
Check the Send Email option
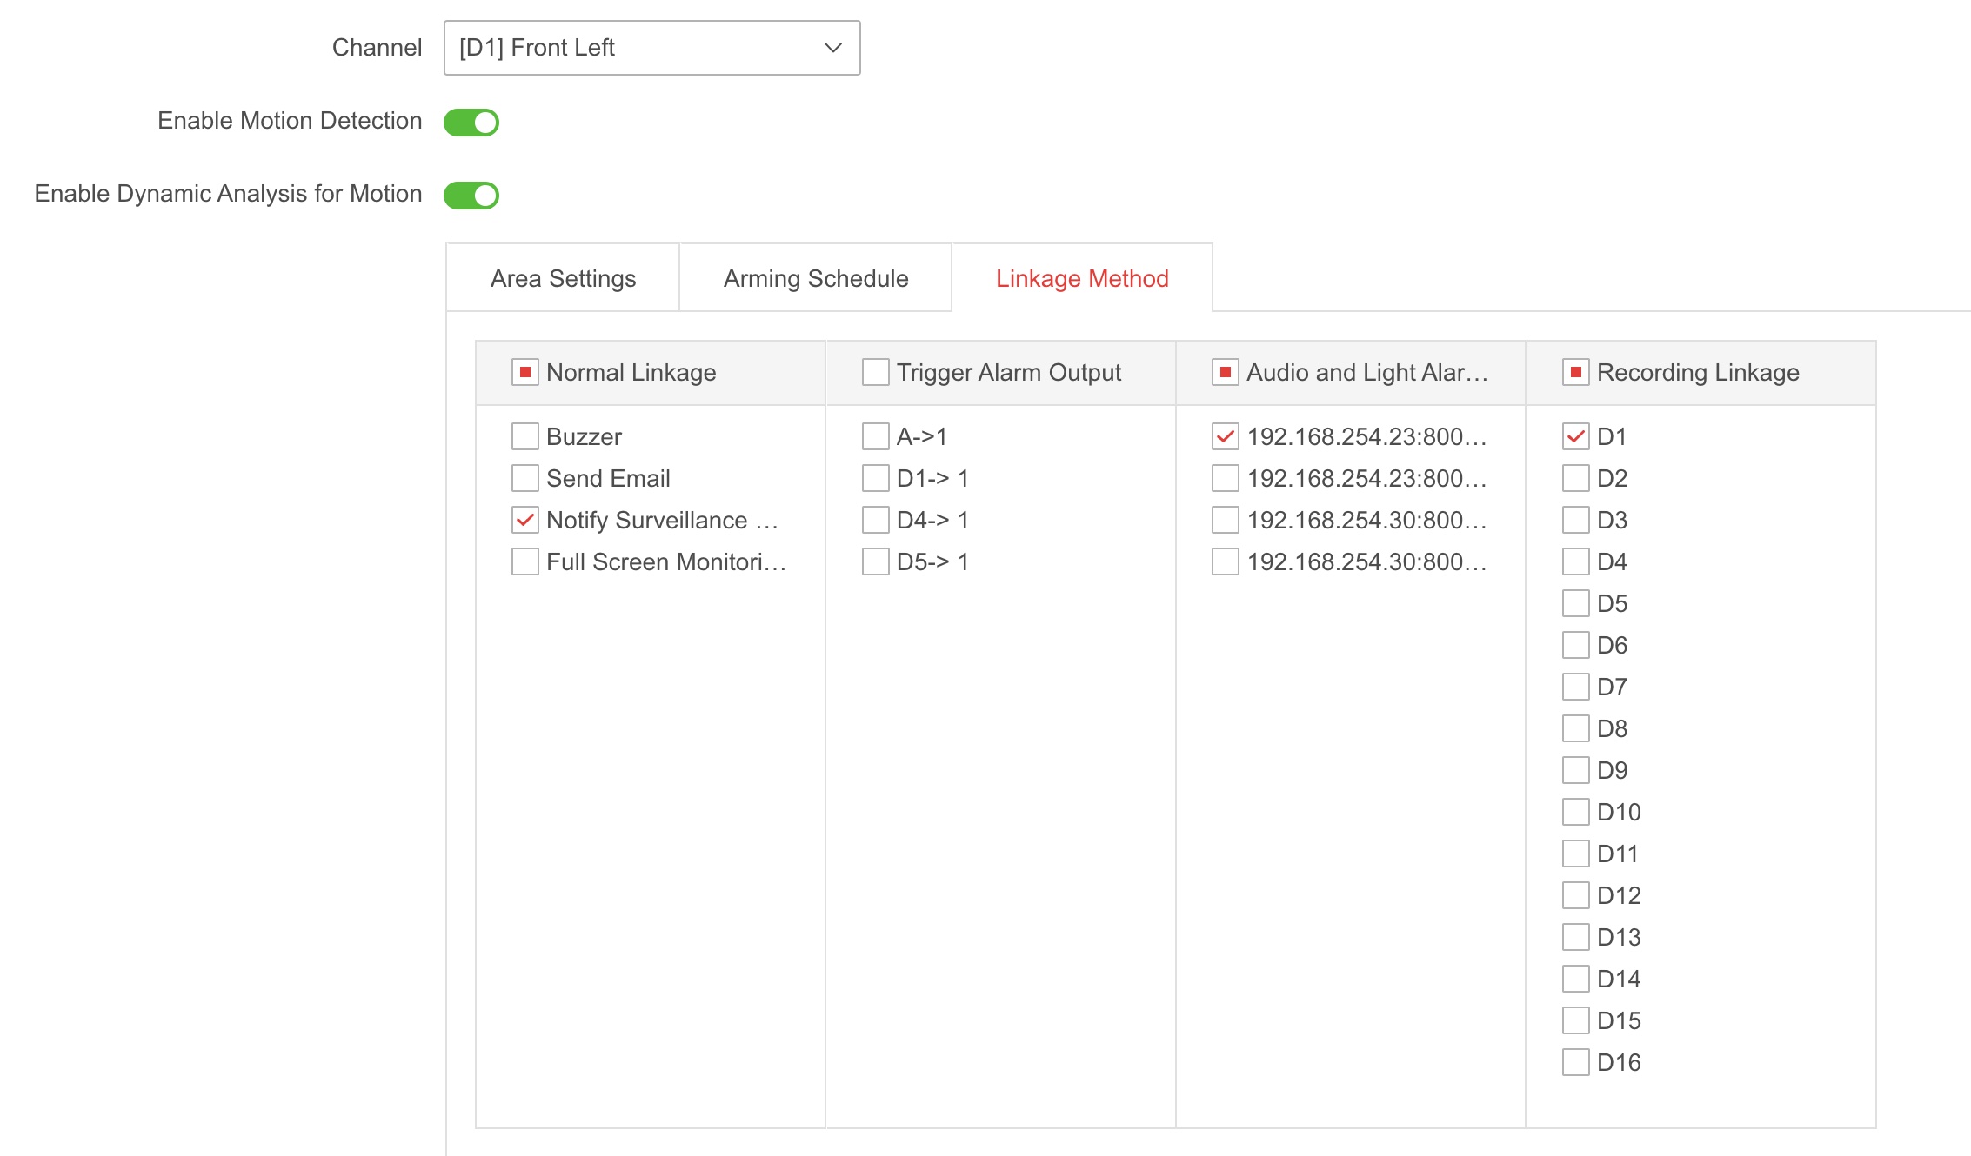tap(525, 478)
